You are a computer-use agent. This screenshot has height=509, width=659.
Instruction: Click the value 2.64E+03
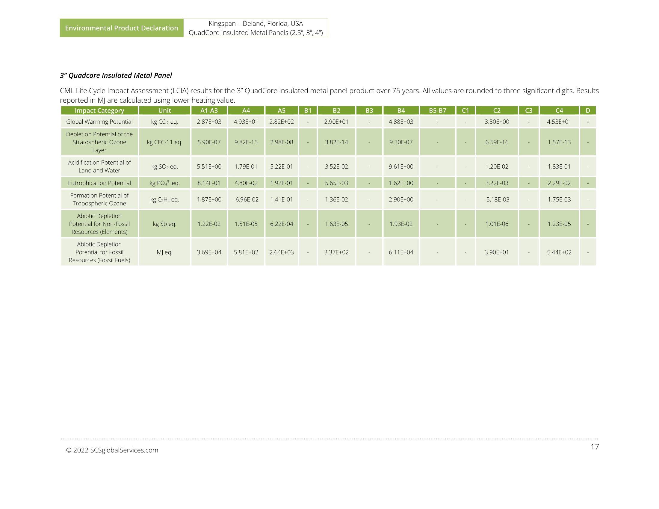[282, 252]
